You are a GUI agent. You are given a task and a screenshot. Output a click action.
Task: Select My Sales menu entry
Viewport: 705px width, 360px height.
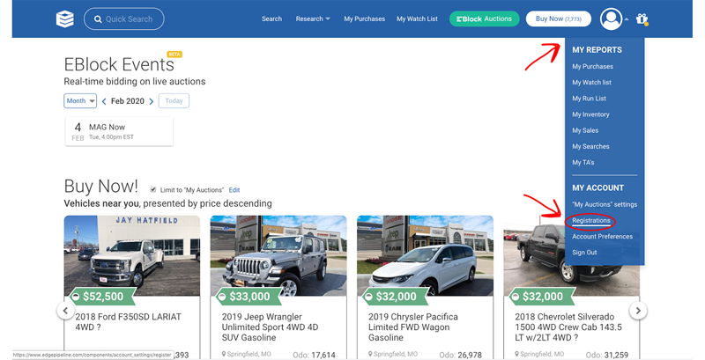585,130
